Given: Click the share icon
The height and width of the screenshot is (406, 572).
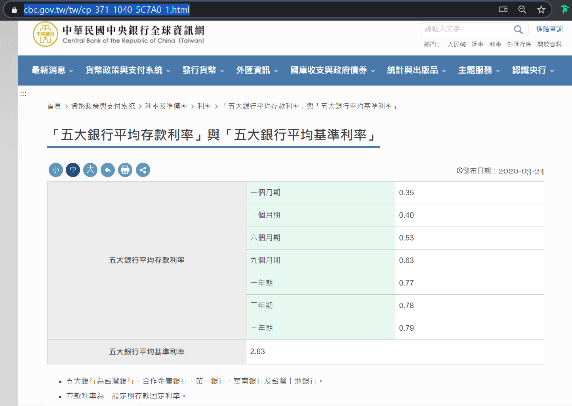Looking at the screenshot, I should pyautogui.click(x=143, y=170).
